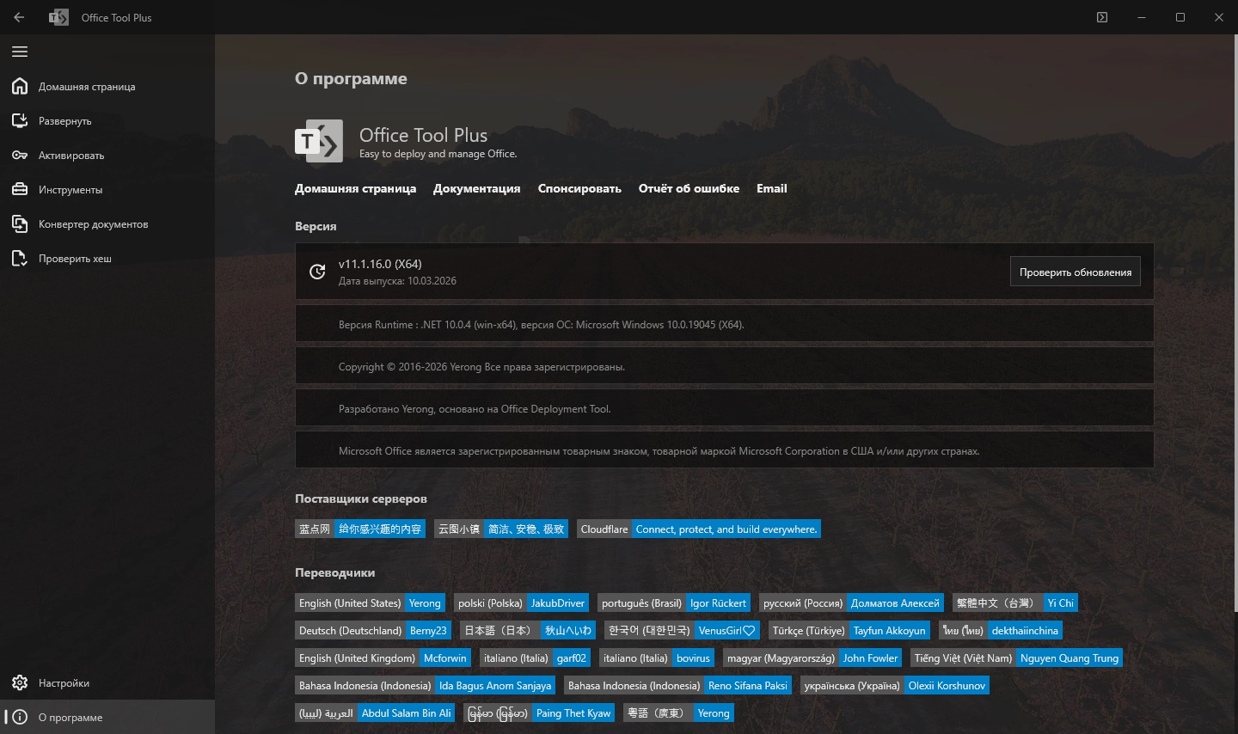Viewport: 1238px width, 734px height.
Task: Toggle the hamburger navigation menu
Action: [x=20, y=52]
